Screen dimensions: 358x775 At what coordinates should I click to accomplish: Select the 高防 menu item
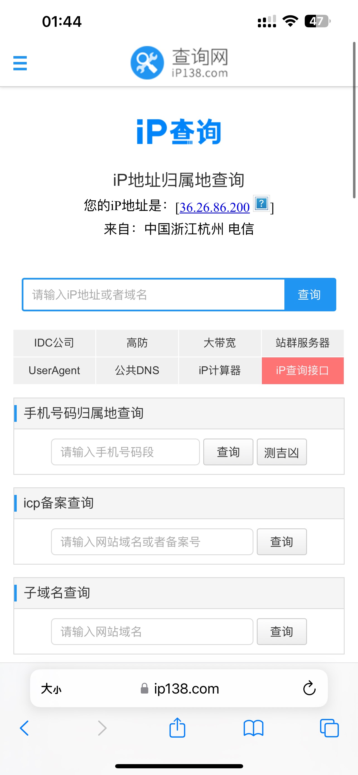click(137, 343)
